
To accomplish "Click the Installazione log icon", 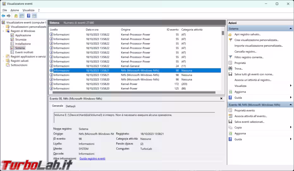I will [x=12, y=44].
